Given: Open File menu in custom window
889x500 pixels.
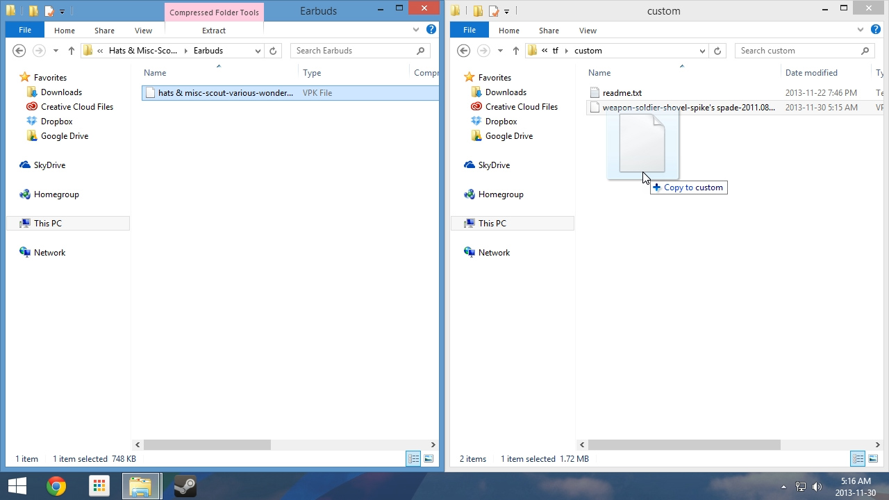Looking at the screenshot, I should pyautogui.click(x=470, y=31).
